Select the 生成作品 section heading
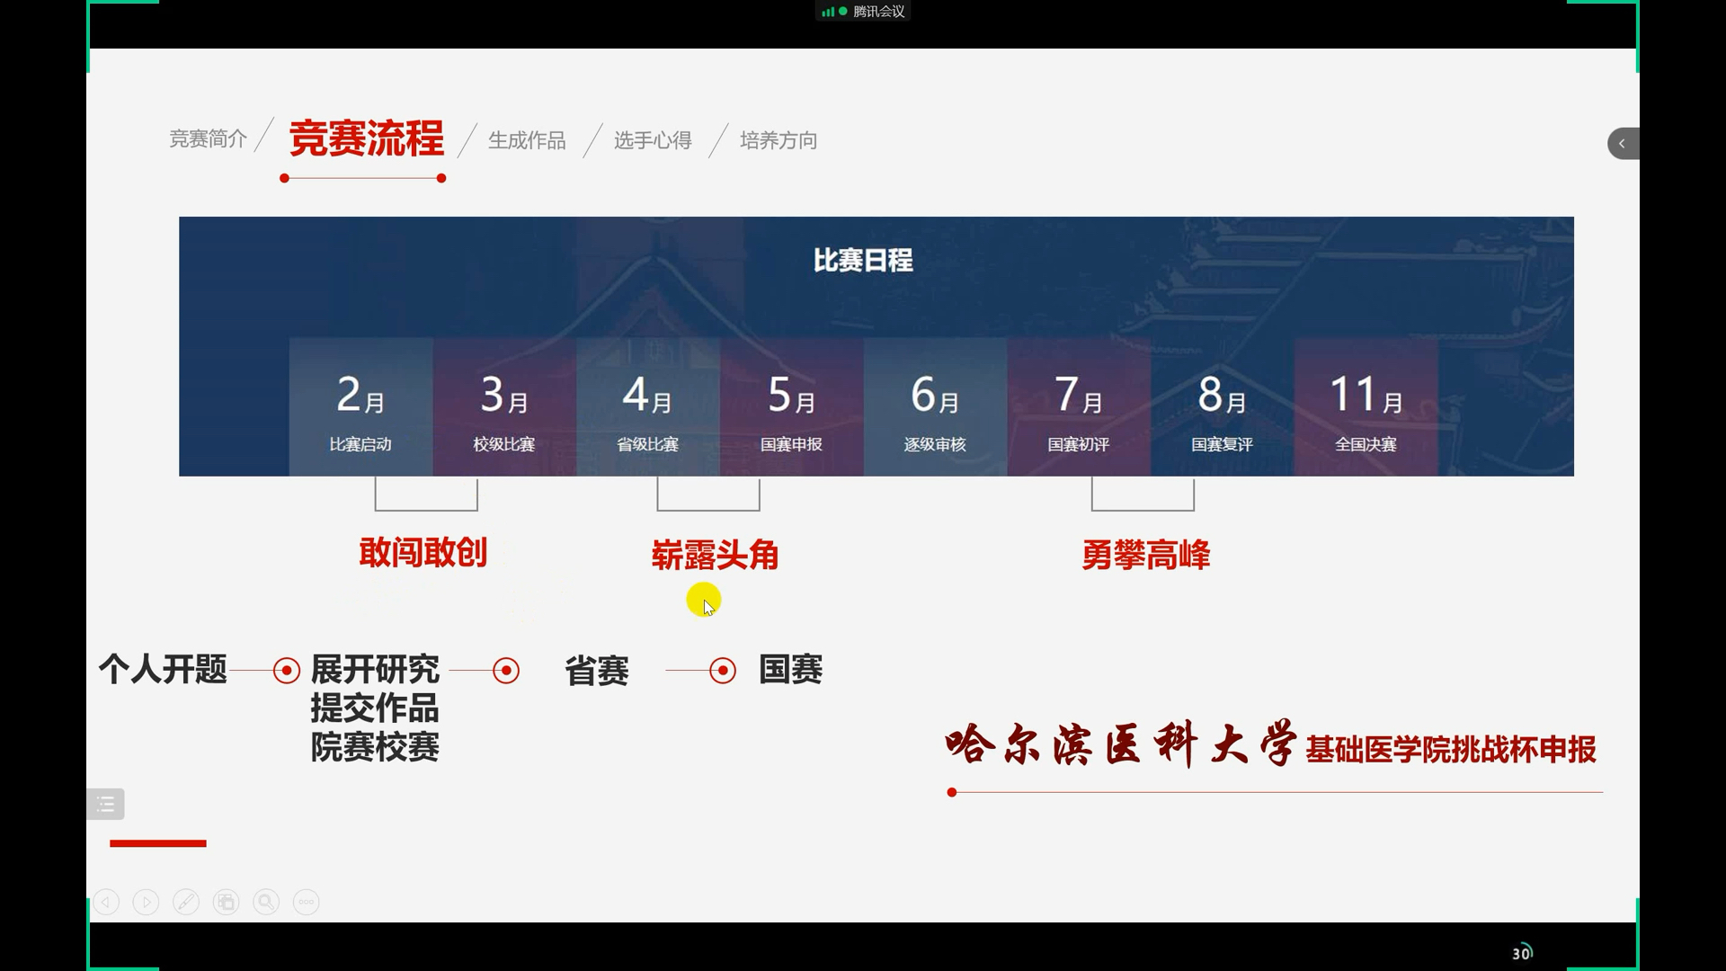 [527, 140]
